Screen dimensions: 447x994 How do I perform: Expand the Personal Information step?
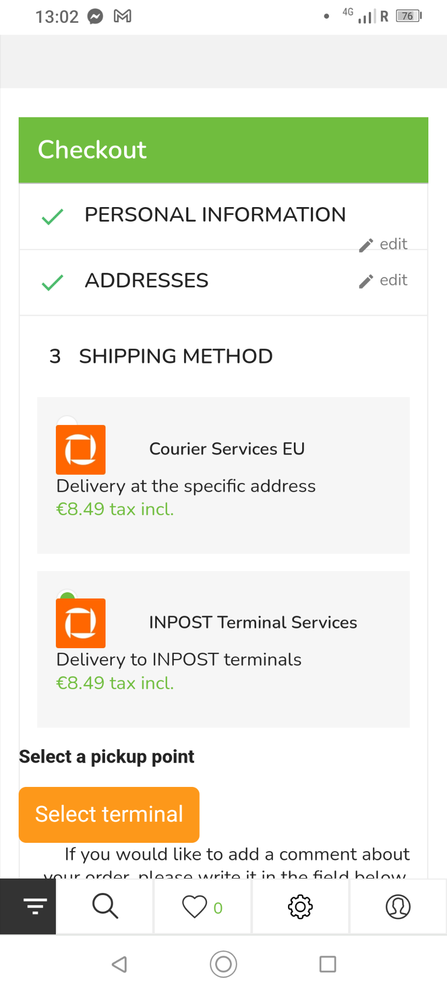click(215, 215)
